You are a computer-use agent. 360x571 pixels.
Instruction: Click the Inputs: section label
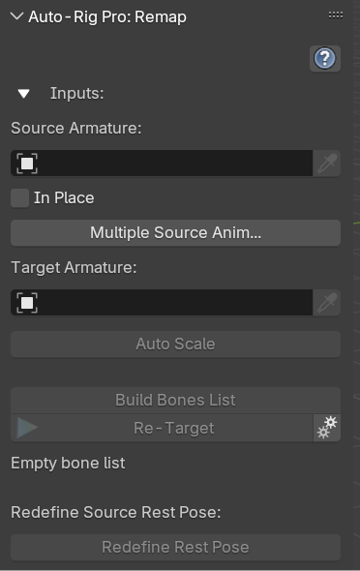tap(76, 94)
